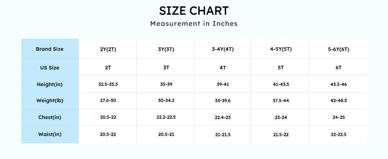Select the Weight(lb) row header
The height and width of the screenshot is (159, 388).
(50, 101)
